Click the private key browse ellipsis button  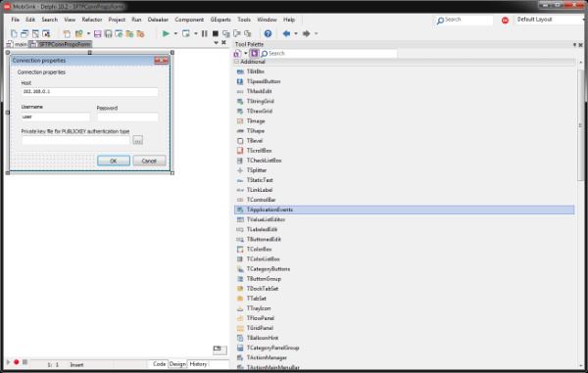pos(137,140)
